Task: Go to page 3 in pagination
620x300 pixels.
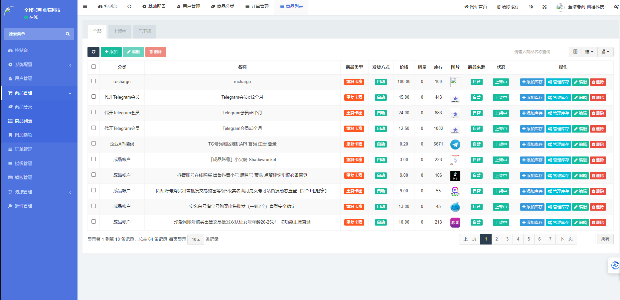Action: 507,239
